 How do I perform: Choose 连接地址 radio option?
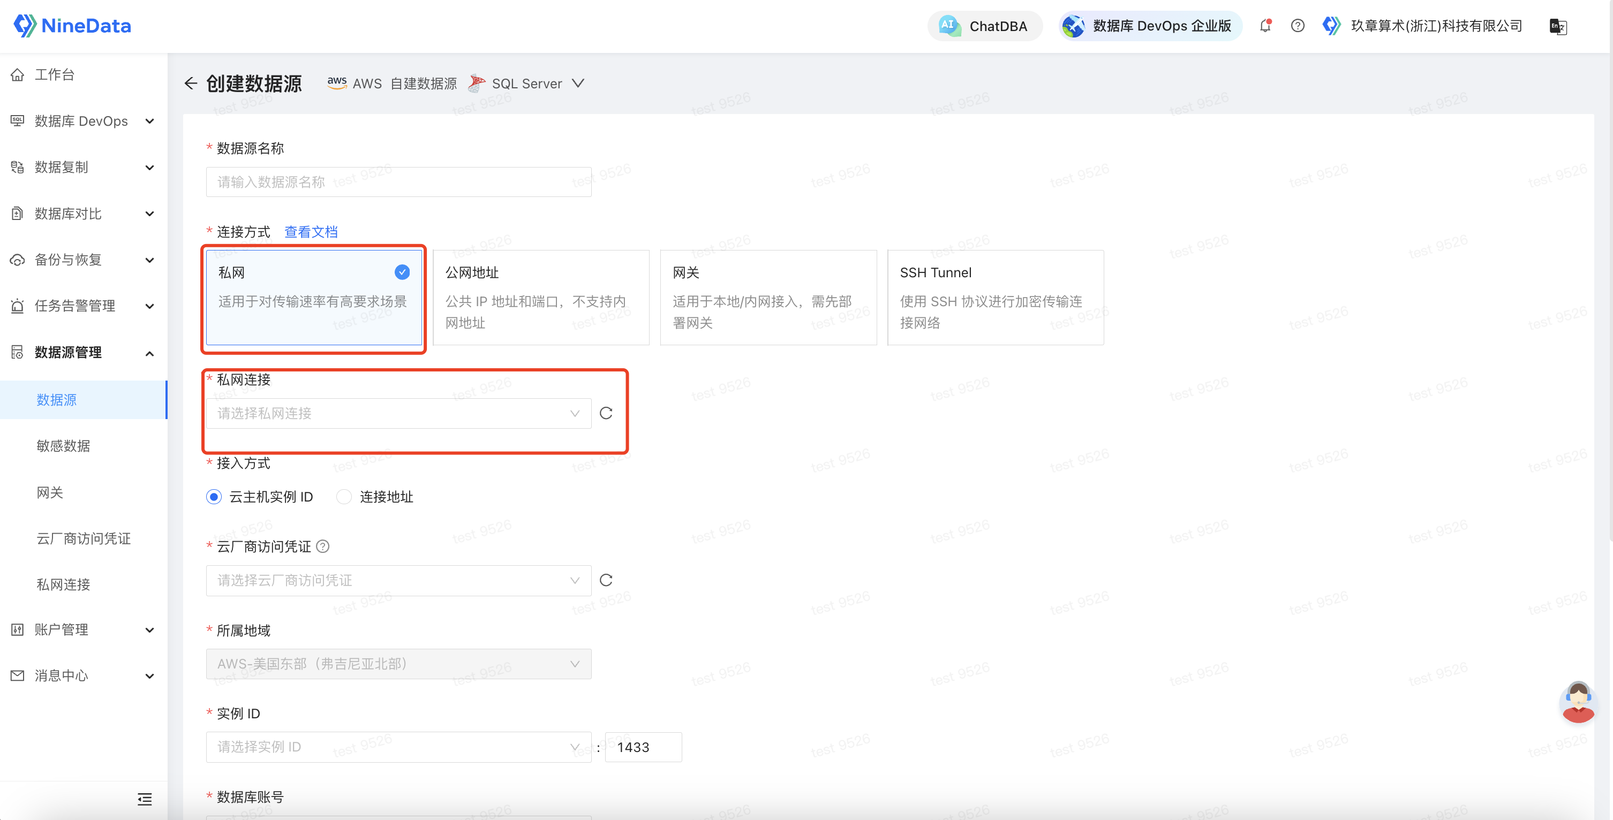tap(344, 497)
